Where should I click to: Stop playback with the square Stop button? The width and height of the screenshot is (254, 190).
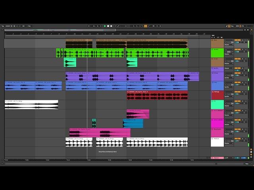108,26
